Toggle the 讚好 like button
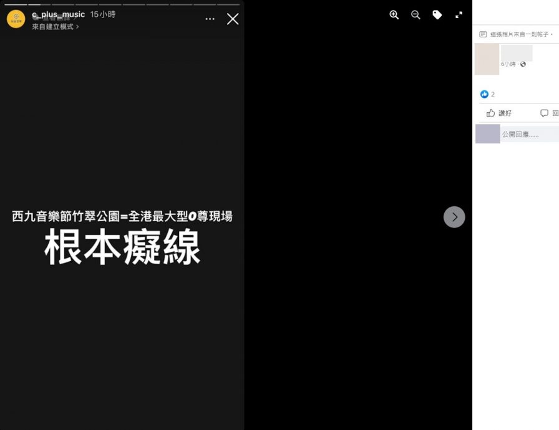This screenshot has height=430, width=559. tap(503, 113)
